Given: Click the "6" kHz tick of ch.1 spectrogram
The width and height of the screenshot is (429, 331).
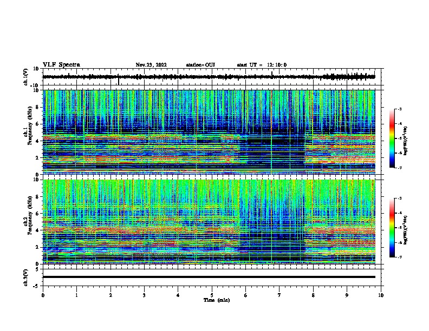Looking at the screenshot, I should pos(37,124).
